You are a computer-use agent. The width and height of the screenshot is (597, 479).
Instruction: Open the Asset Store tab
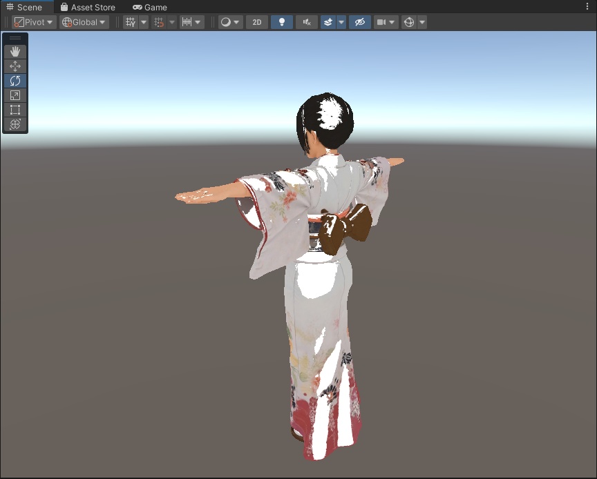point(88,7)
